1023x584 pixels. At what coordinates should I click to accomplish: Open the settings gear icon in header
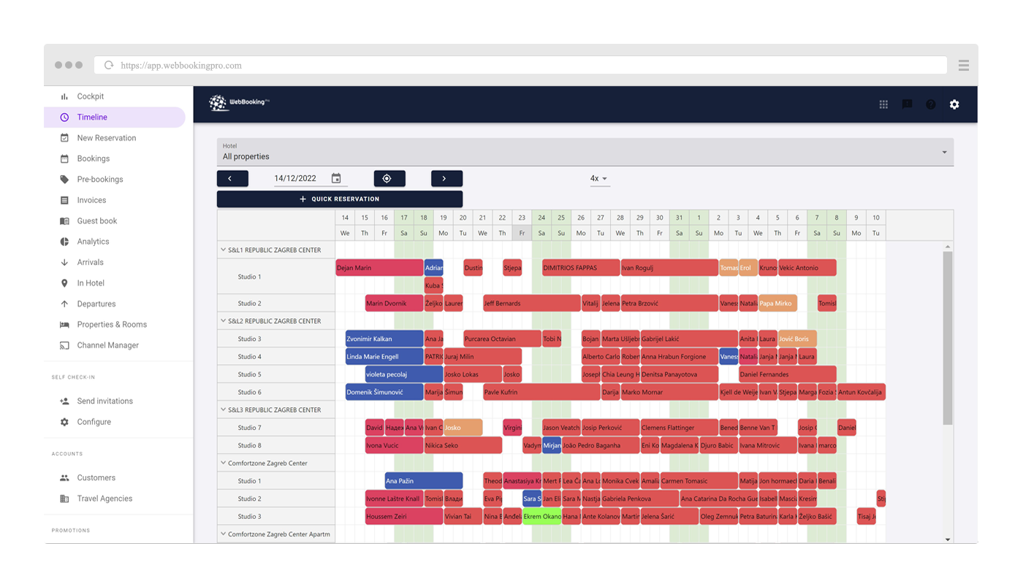pyautogui.click(x=954, y=104)
